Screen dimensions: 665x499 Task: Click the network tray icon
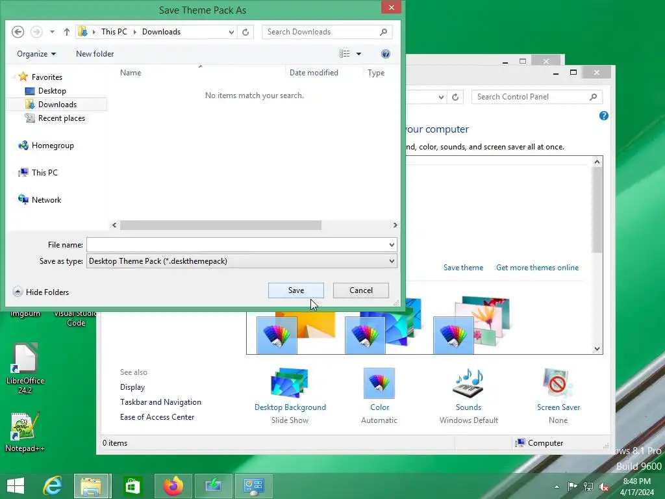[588, 486]
